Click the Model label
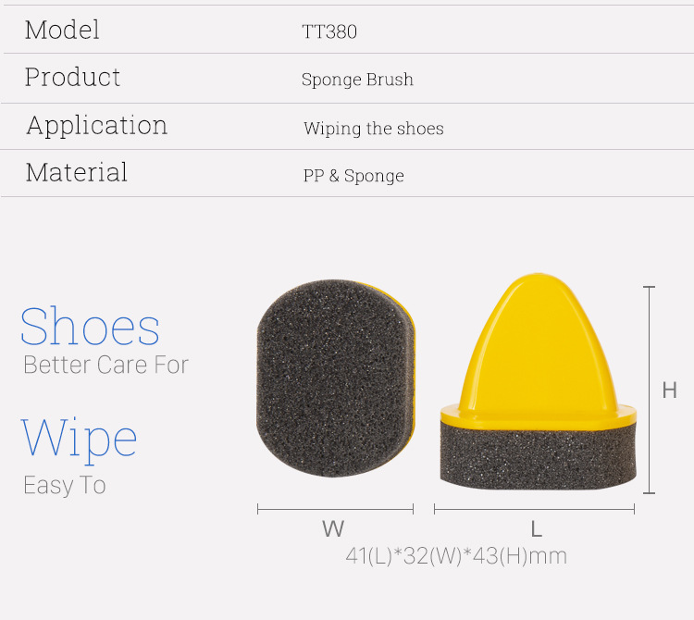Image resolution: width=694 pixels, height=620 pixels. [62, 31]
